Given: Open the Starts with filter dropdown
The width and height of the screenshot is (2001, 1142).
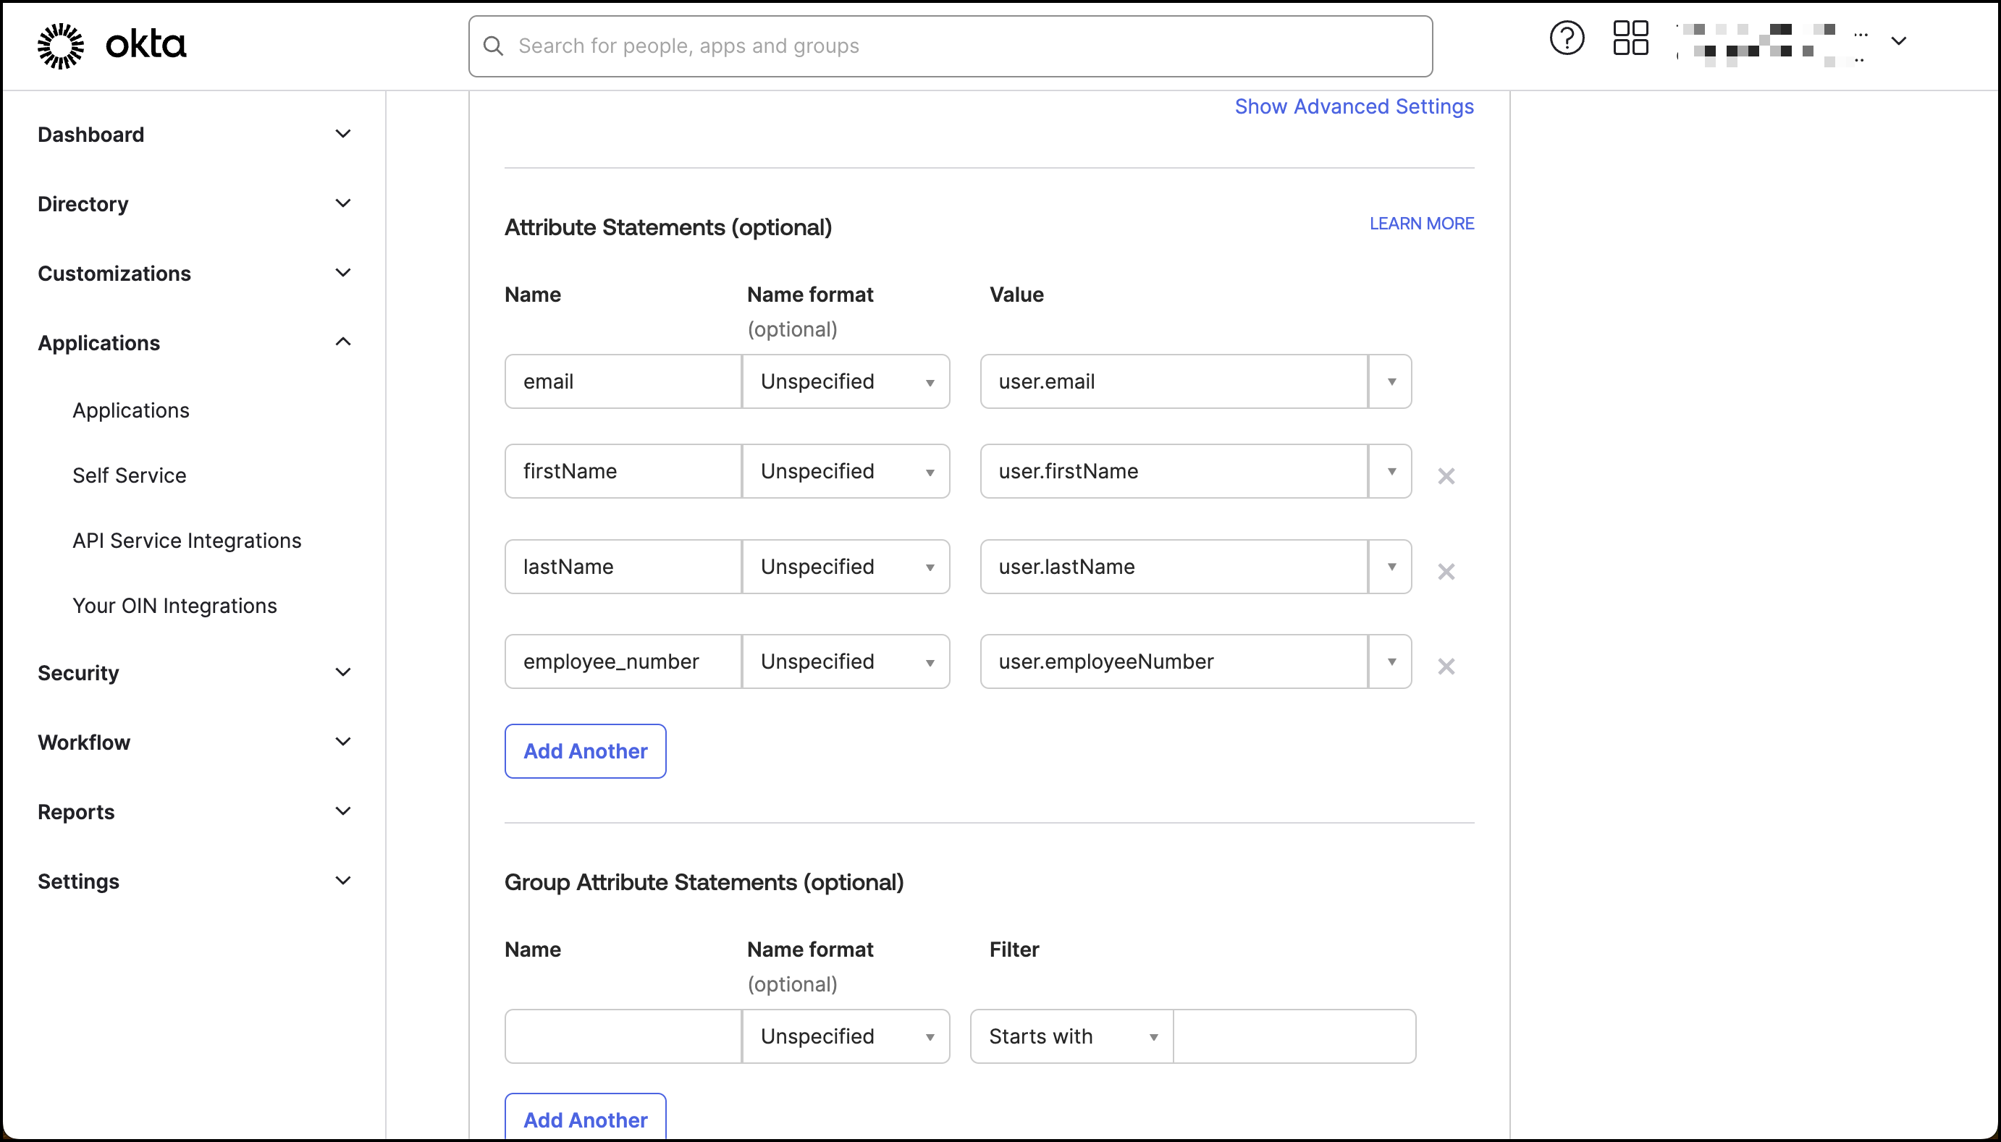Looking at the screenshot, I should 1071,1037.
